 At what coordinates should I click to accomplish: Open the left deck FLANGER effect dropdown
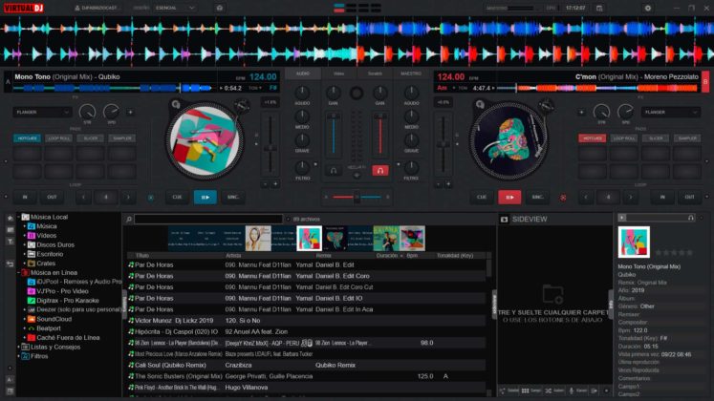point(42,112)
